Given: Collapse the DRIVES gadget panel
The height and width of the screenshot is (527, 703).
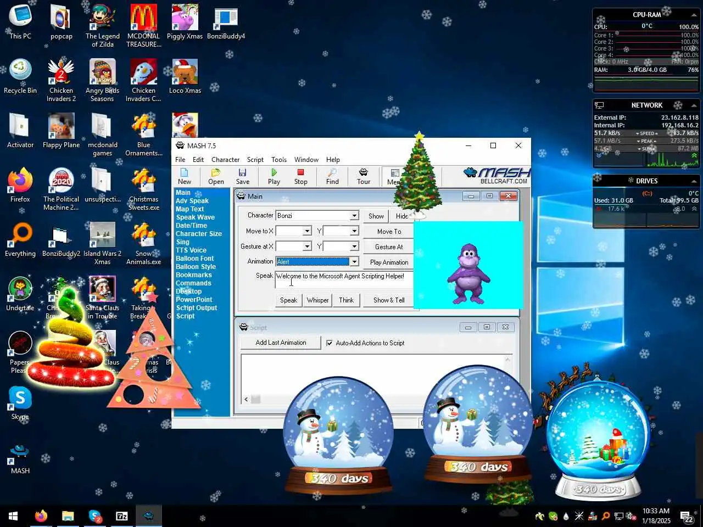Looking at the screenshot, I should pos(694,181).
